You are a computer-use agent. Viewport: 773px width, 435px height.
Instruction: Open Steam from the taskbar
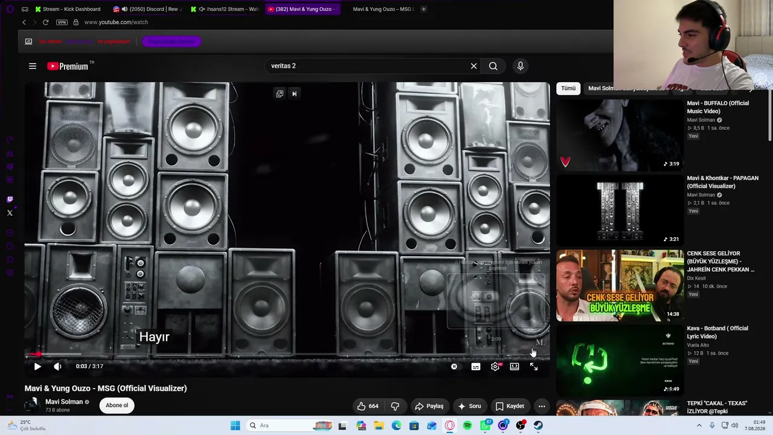pyautogui.click(x=538, y=425)
